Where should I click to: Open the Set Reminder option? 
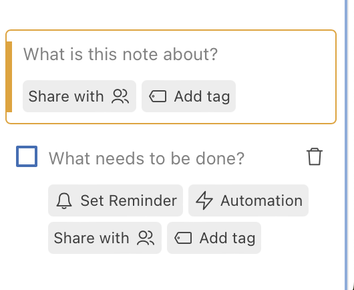116,200
